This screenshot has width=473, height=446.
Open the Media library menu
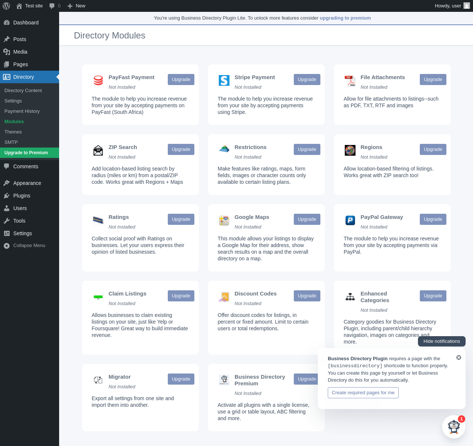tap(30, 52)
